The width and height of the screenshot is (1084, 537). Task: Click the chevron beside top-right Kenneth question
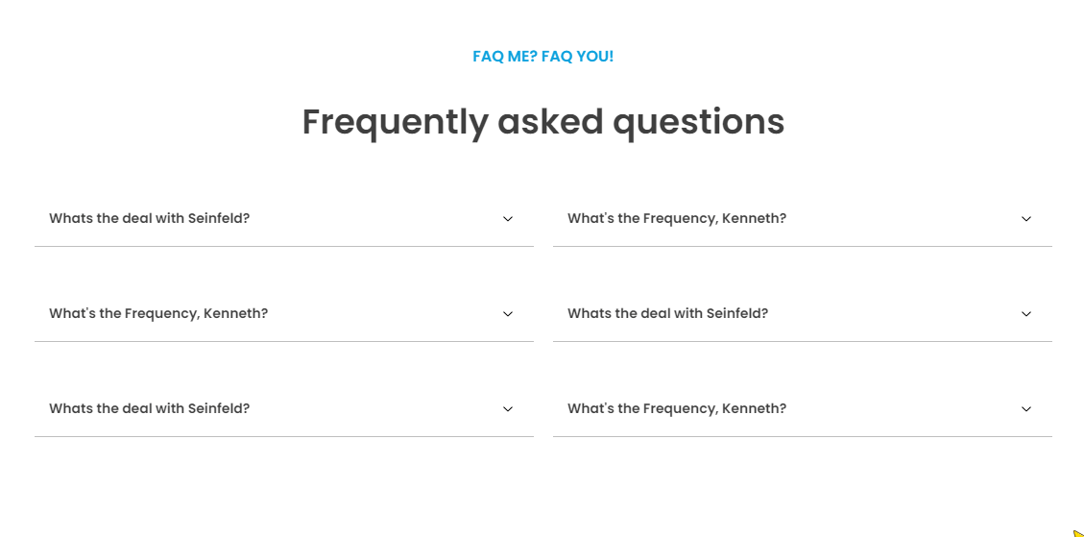1026,219
